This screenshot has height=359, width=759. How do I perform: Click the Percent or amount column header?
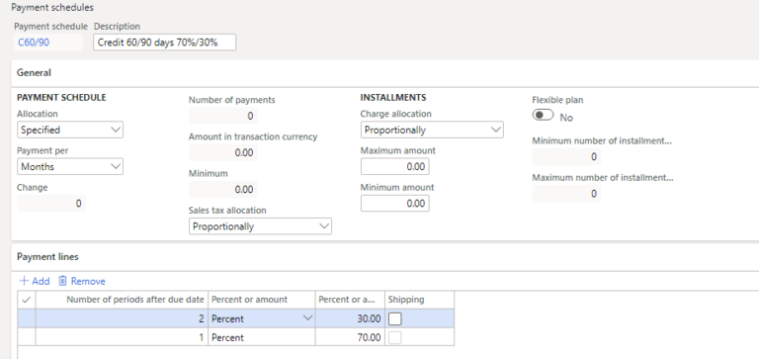tap(262, 300)
